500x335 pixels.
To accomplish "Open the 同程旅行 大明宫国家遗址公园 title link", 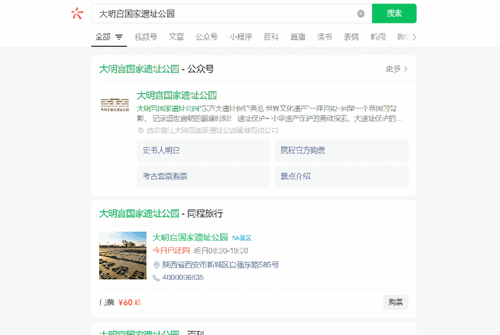I will pyautogui.click(x=190, y=237).
